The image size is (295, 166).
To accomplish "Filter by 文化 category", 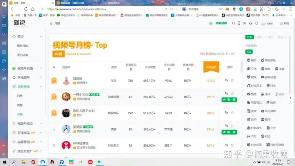I will [x=252, y=69].
